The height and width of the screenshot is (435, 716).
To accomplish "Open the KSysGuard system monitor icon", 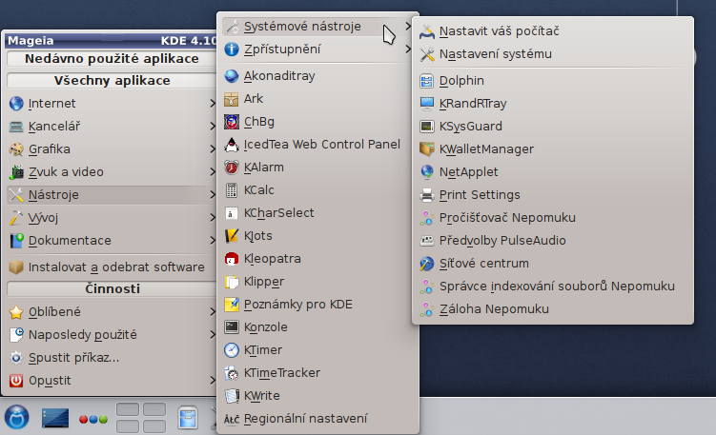I will click(x=427, y=127).
